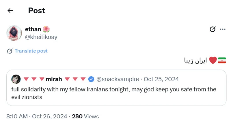Click the mirah display name
This screenshot has height=125, width=231.
click(54, 79)
